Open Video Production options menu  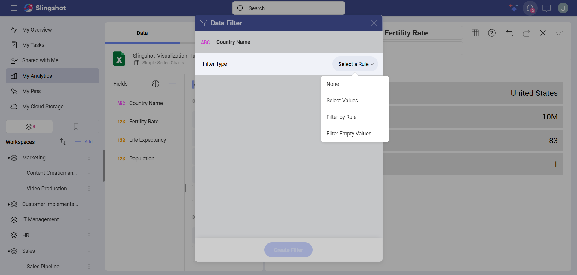point(89,189)
